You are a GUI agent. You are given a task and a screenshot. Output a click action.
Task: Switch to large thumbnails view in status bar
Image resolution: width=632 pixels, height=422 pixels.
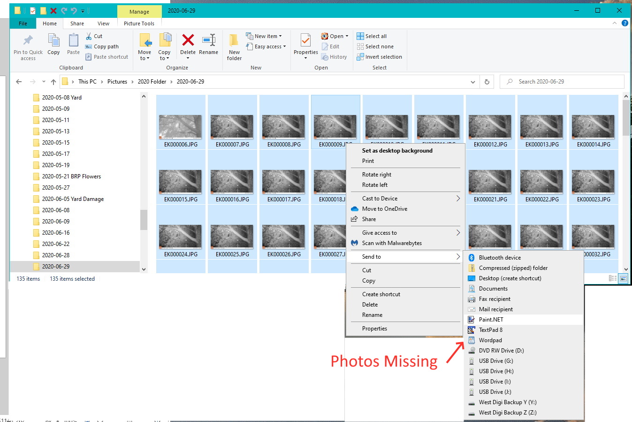point(623,277)
